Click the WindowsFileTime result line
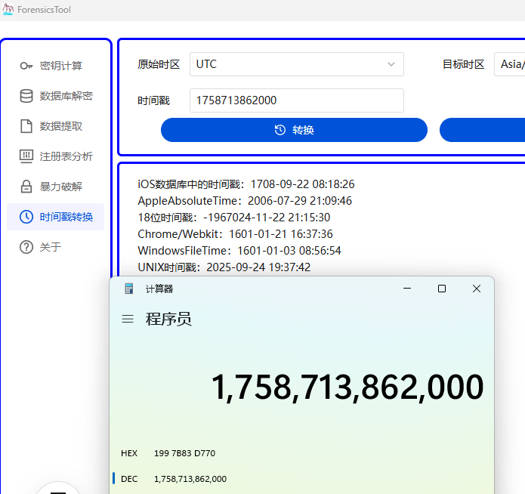Viewport: 525px width, 494px height. 239,251
